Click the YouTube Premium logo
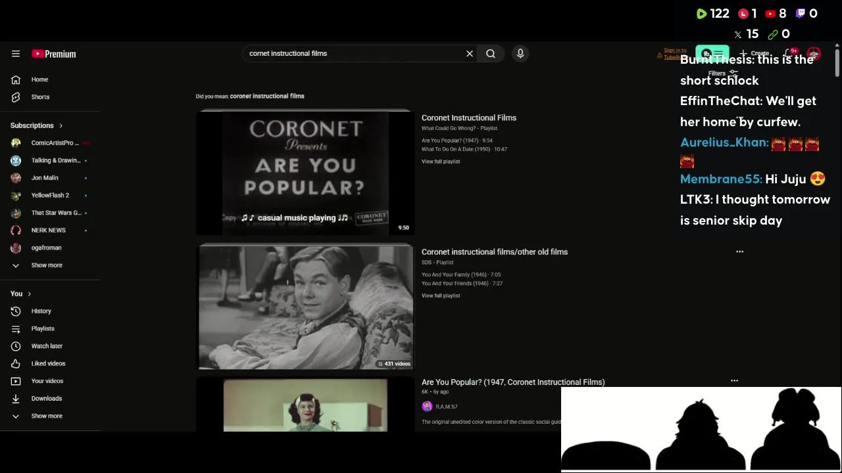Screen dimensions: 842x473 tap(54, 54)
